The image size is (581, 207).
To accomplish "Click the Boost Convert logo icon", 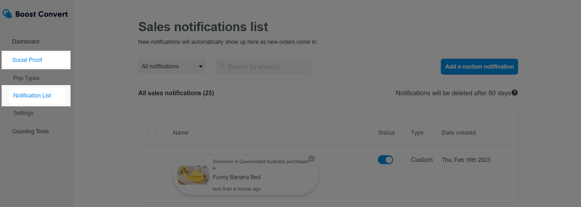I will (7, 14).
